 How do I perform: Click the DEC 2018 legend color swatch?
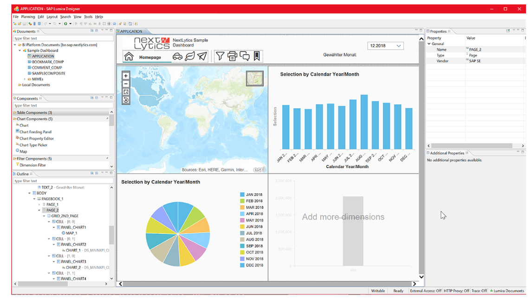point(242,265)
